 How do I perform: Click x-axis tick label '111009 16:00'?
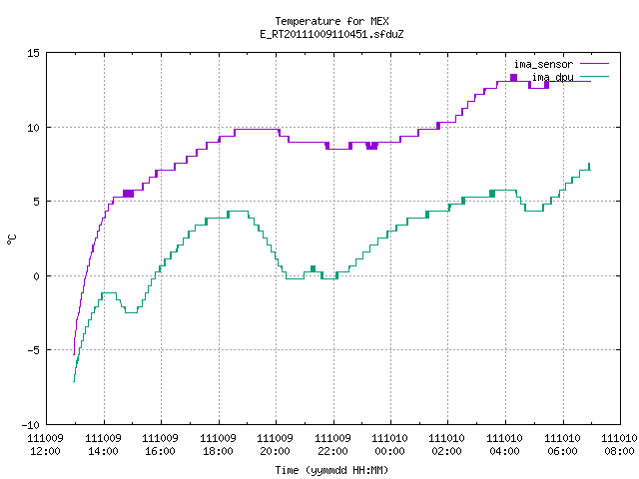(160, 445)
